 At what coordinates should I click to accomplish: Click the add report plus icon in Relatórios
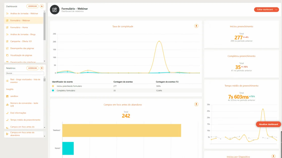42,68
